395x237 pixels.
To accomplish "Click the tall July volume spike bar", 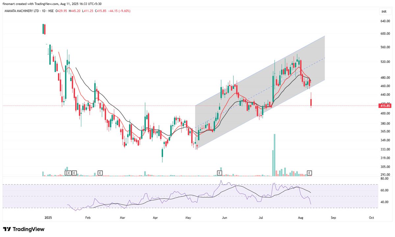I will click(274, 154).
